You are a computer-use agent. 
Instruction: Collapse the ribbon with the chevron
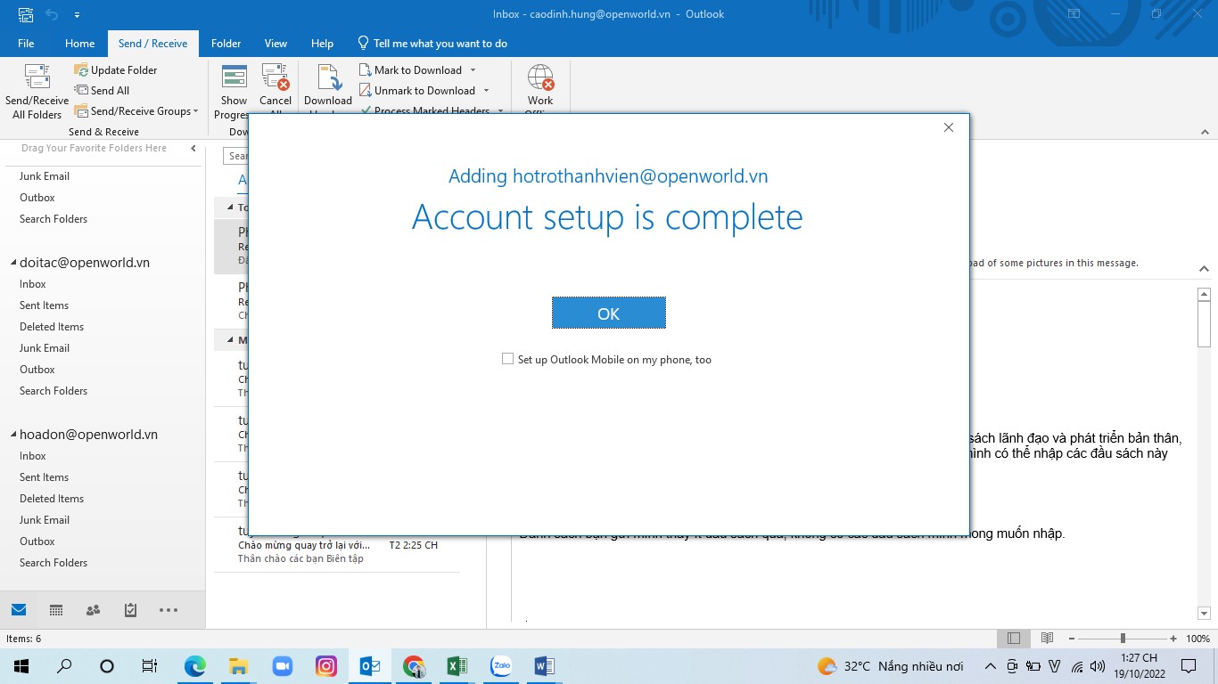click(x=1204, y=132)
